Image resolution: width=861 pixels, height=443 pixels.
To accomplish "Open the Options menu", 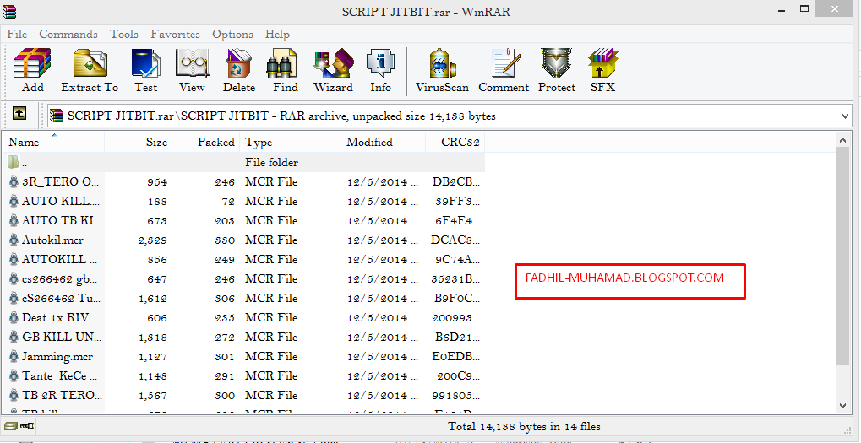I will (x=232, y=34).
